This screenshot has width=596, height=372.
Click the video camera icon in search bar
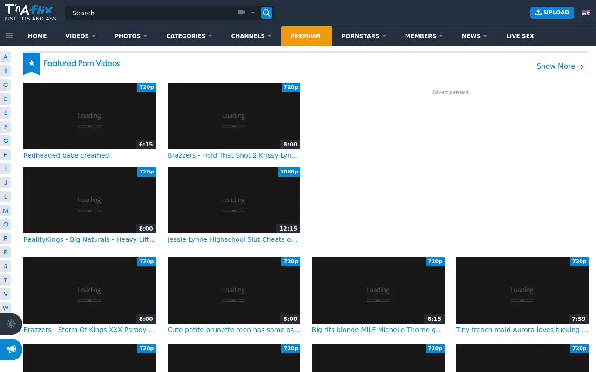click(x=241, y=13)
